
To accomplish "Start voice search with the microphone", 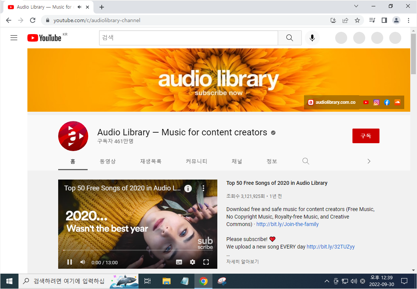I will point(312,38).
